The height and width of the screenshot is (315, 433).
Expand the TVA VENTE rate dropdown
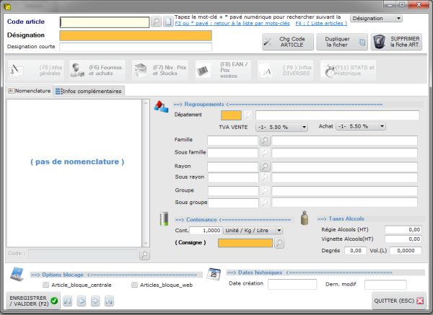pos(273,126)
